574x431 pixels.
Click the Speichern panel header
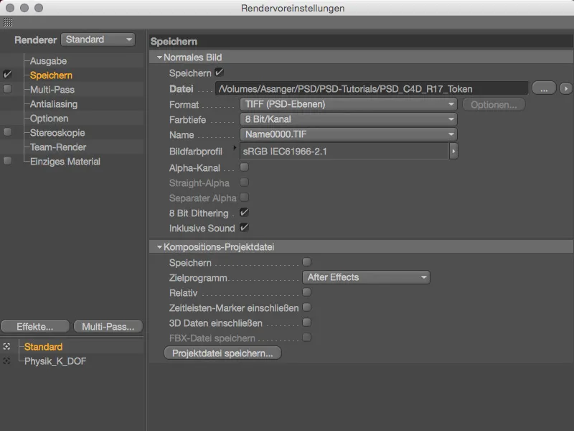point(362,42)
